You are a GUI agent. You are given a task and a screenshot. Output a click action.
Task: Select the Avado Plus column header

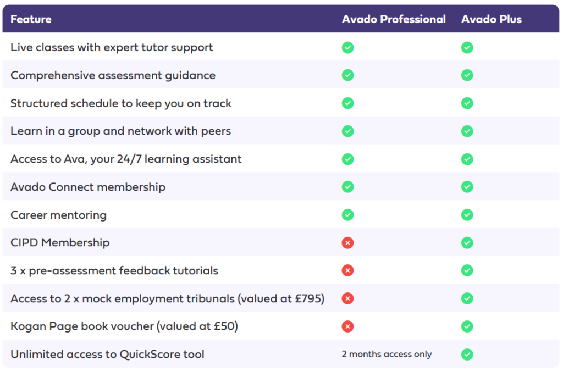(491, 19)
